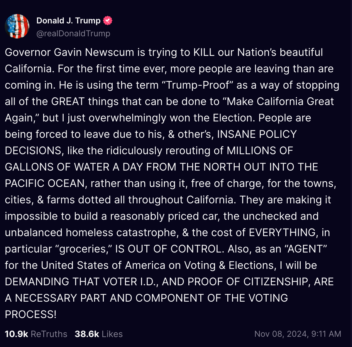Open the Donald J. Trump display name

click(x=68, y=20)
